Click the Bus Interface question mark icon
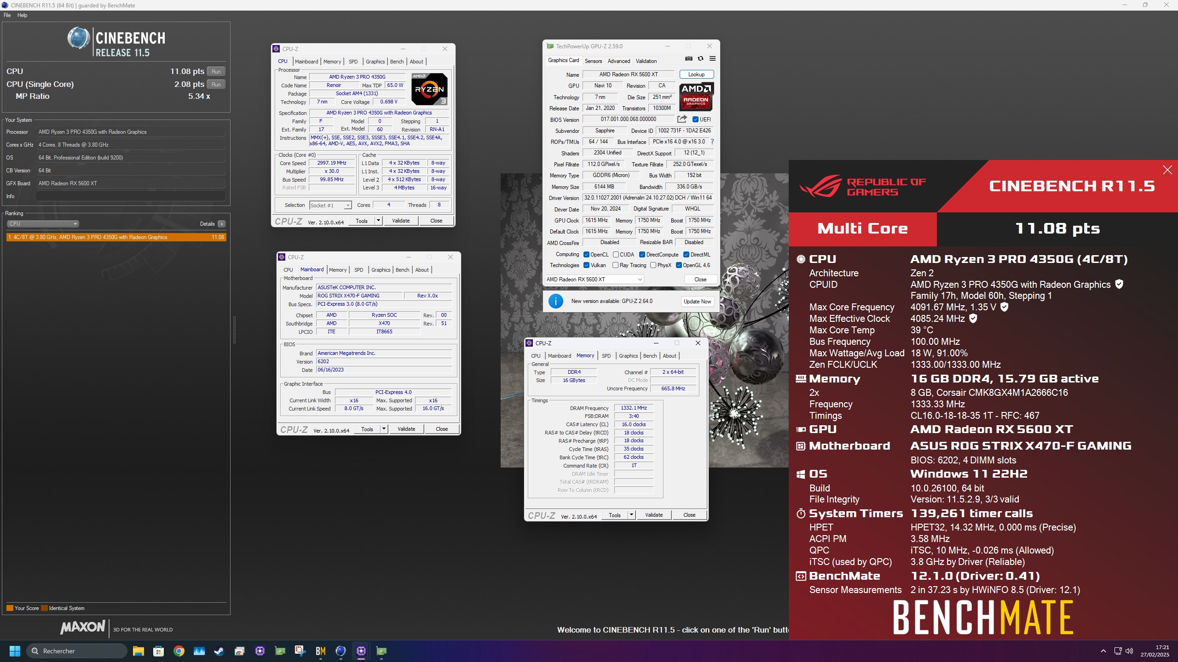Image resolution: width=1178 pixels, height=662 pixels. coord(712,142)
